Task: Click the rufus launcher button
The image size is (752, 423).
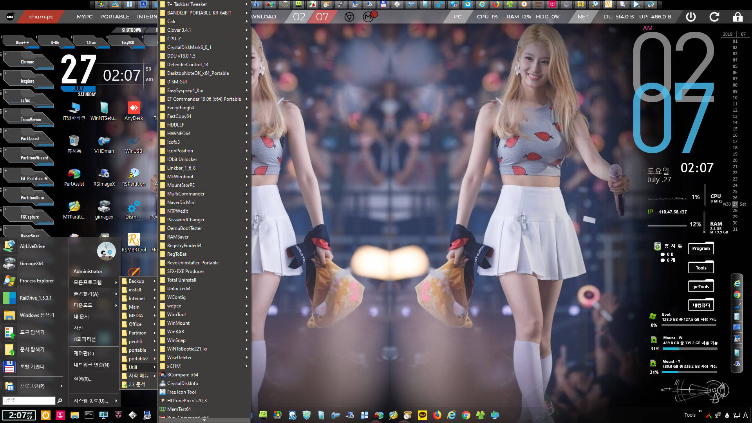Action: tap(28, 99)
